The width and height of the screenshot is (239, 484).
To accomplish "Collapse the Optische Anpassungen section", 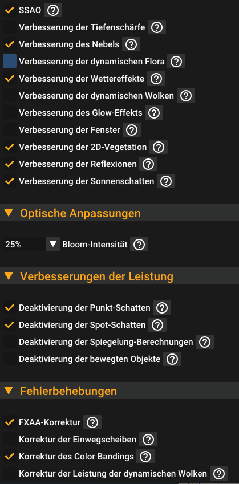I will (x=9, y=213).
